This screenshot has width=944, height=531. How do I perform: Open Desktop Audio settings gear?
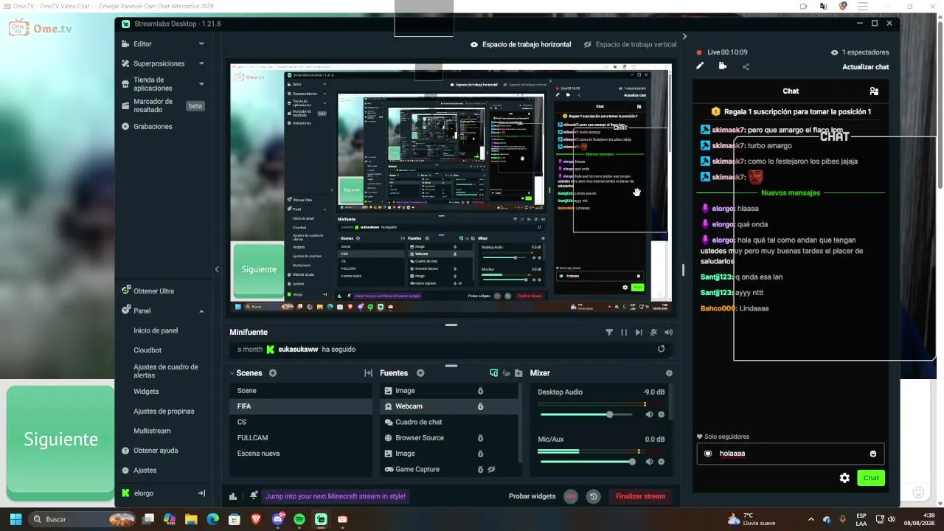[661, 414]
